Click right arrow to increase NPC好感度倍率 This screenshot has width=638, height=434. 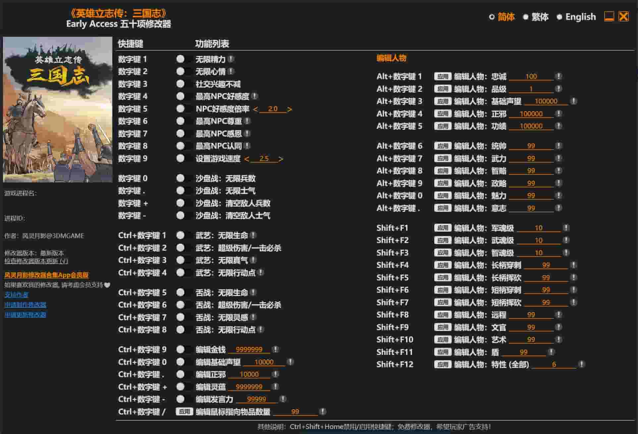[x=290, y=109]
